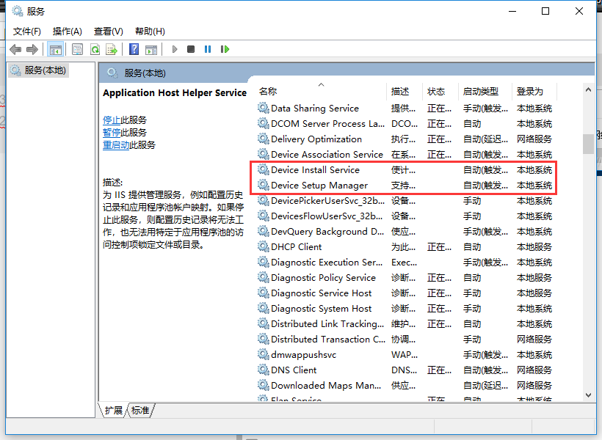602x440 pixels.
Task: Click the Export List toolbar icon
Action: click(x=112, y=49)
